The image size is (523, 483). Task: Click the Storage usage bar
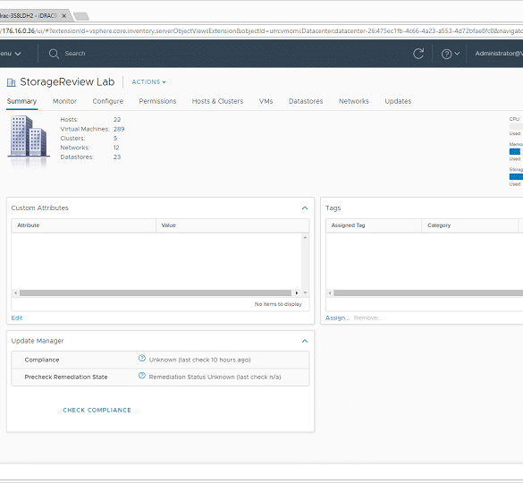click(x=516, y=176)
